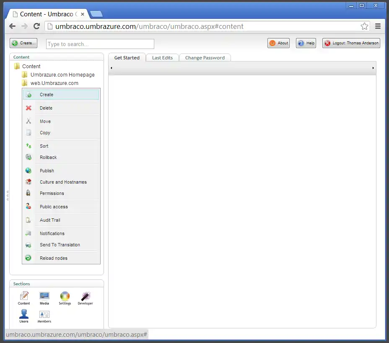
Task: Open the Chrome hamburger menu
Action: tap(378, 26)
